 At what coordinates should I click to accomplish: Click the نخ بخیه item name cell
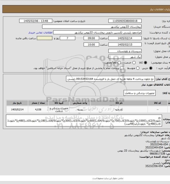pyautogui.click(x=119, y=110)
